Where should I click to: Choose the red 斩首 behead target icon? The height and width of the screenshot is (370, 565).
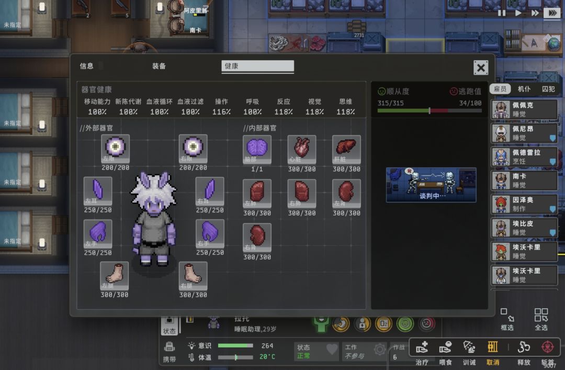(x=548, y=347)
